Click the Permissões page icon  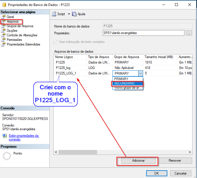(x=3, y=40)
